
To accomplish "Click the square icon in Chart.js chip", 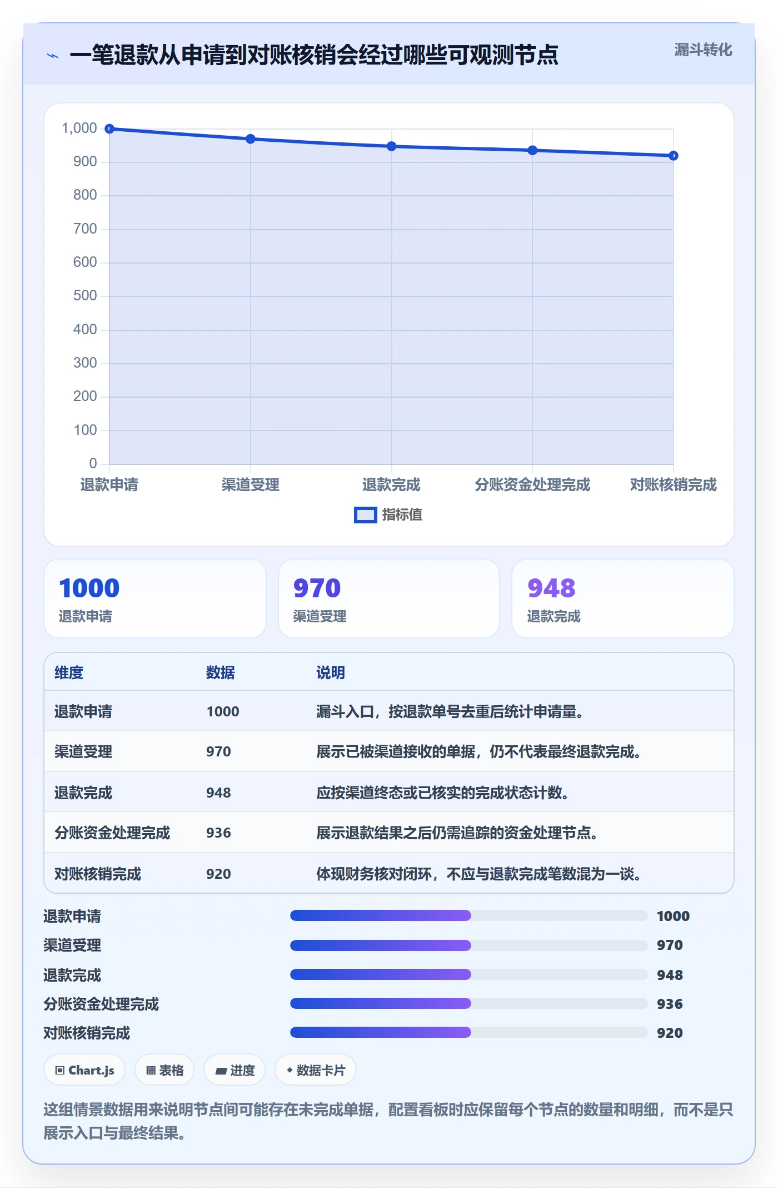I will (60, 1071).
